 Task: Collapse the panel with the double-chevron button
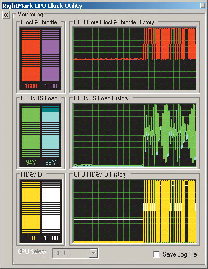(6, 15)
